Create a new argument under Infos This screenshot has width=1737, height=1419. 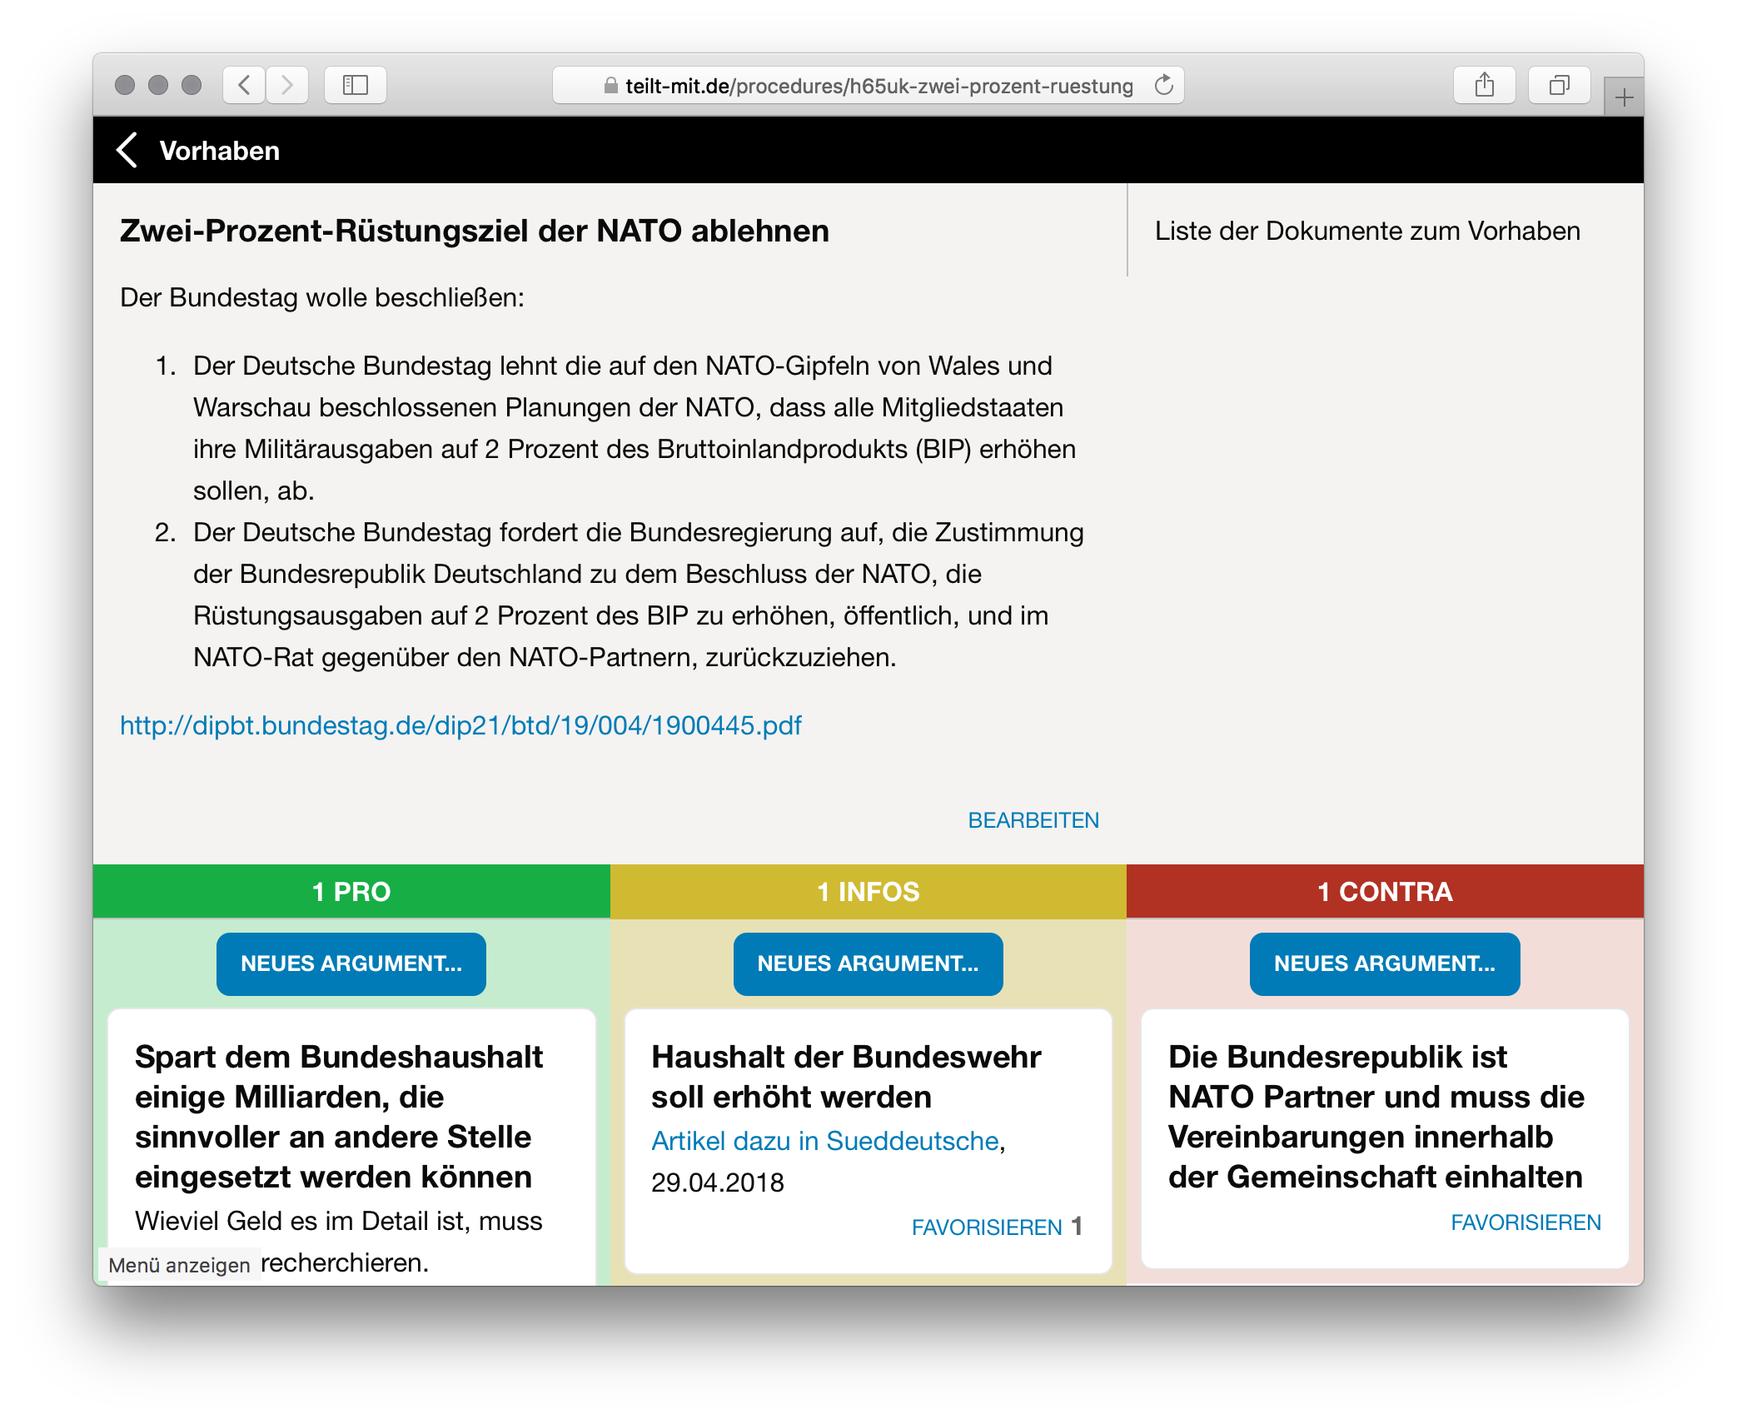click(x=868, y=963)
